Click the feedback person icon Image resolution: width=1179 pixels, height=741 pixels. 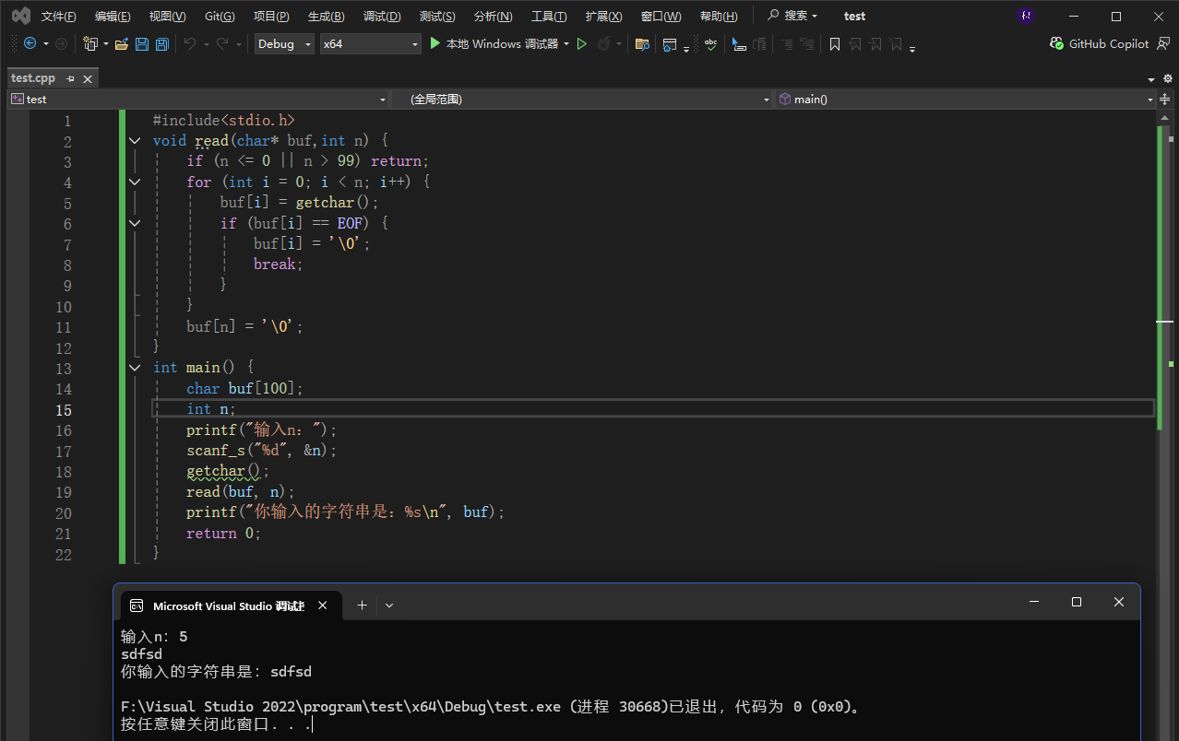(1164, 43)
